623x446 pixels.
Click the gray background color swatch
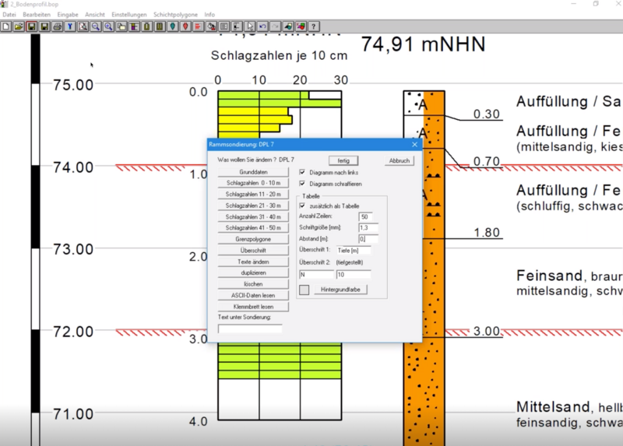click(x=304, y=290)
